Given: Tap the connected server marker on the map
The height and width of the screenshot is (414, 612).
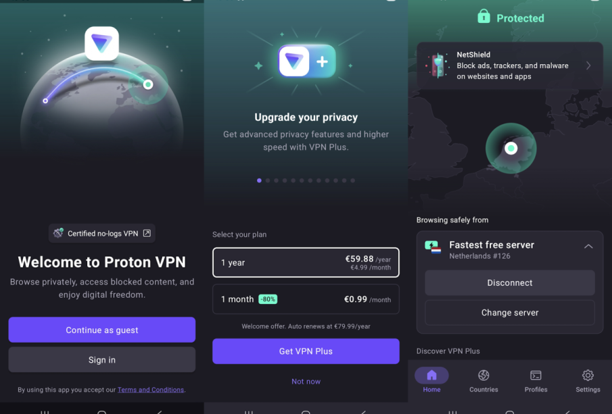Looking at the screenshot, I should coord(511,148).
